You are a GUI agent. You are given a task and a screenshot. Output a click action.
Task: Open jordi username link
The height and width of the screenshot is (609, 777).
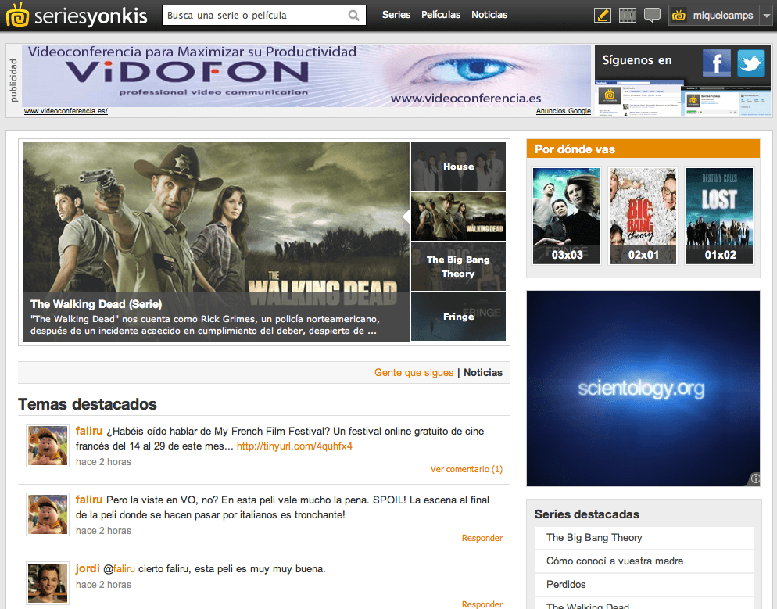click(x=88, y=569)
